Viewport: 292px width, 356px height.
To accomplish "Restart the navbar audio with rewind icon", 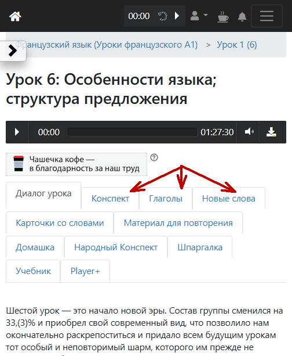I will point(163,16).
